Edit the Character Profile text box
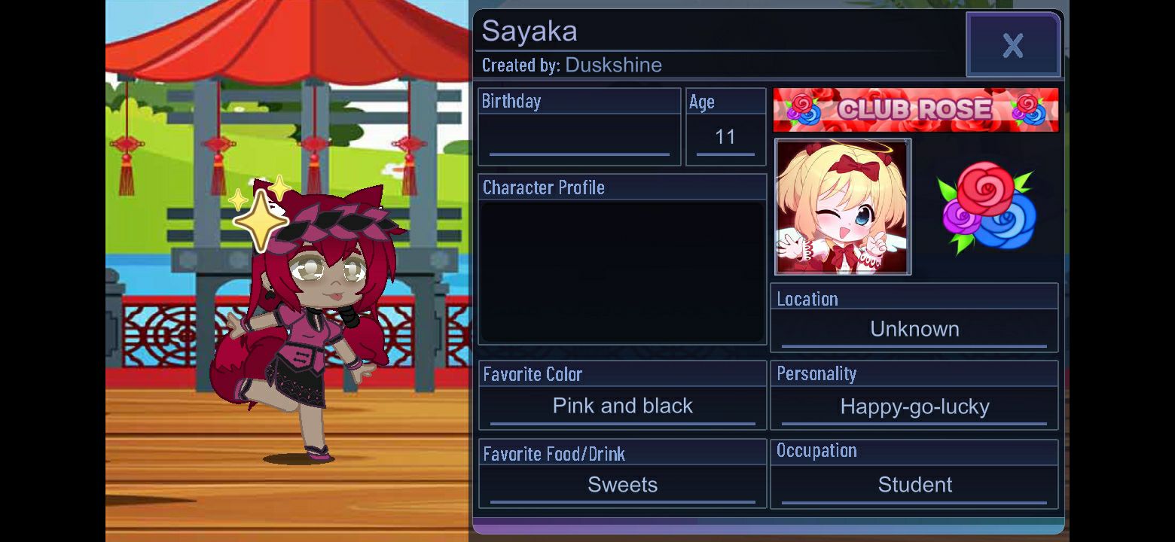The image size is (1175, 542). coord(622,272)
